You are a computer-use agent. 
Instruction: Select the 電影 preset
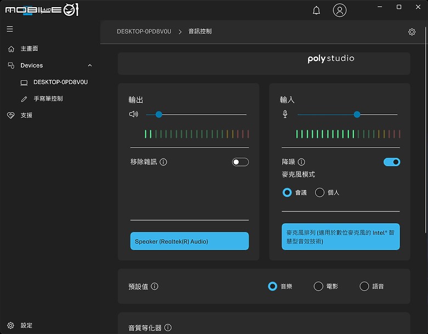[x=318, y=286]
